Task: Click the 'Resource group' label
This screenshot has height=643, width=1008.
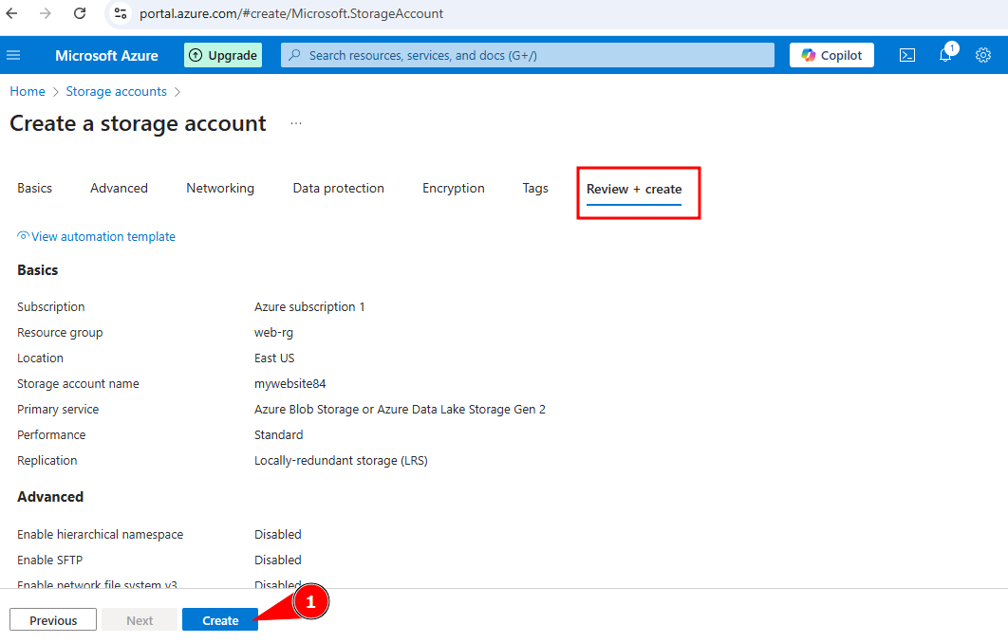Action: (60, 333)
